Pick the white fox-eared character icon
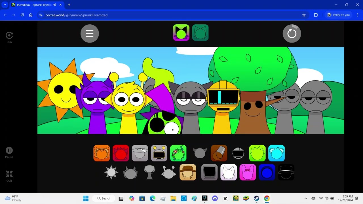This screenshot has height=204, width=363. click(x=229, y=172)
